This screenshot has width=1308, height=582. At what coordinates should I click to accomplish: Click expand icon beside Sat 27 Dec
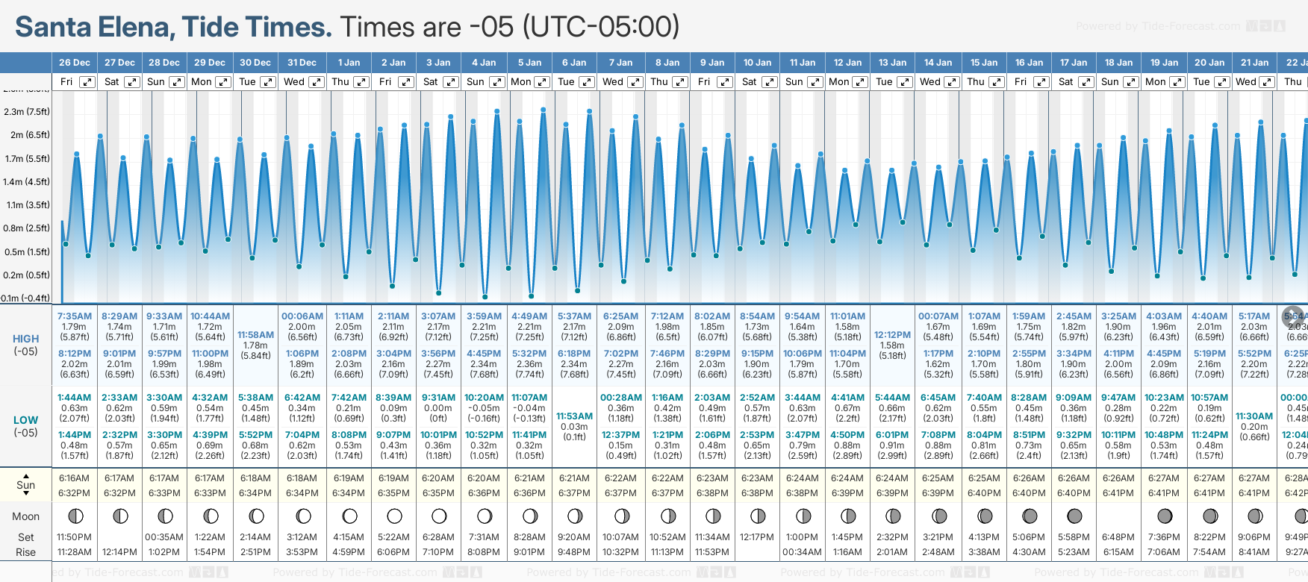[x=131, y=82]
